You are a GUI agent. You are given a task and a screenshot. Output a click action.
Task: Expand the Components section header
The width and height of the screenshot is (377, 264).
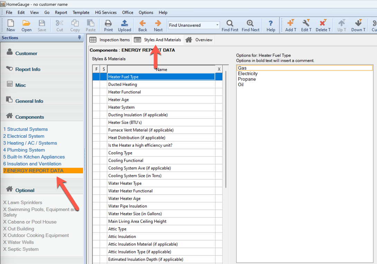[x=29, y=117]
